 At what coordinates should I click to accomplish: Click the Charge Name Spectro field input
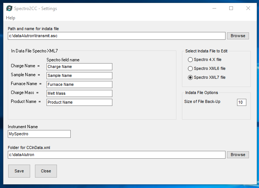pos(79,67)
